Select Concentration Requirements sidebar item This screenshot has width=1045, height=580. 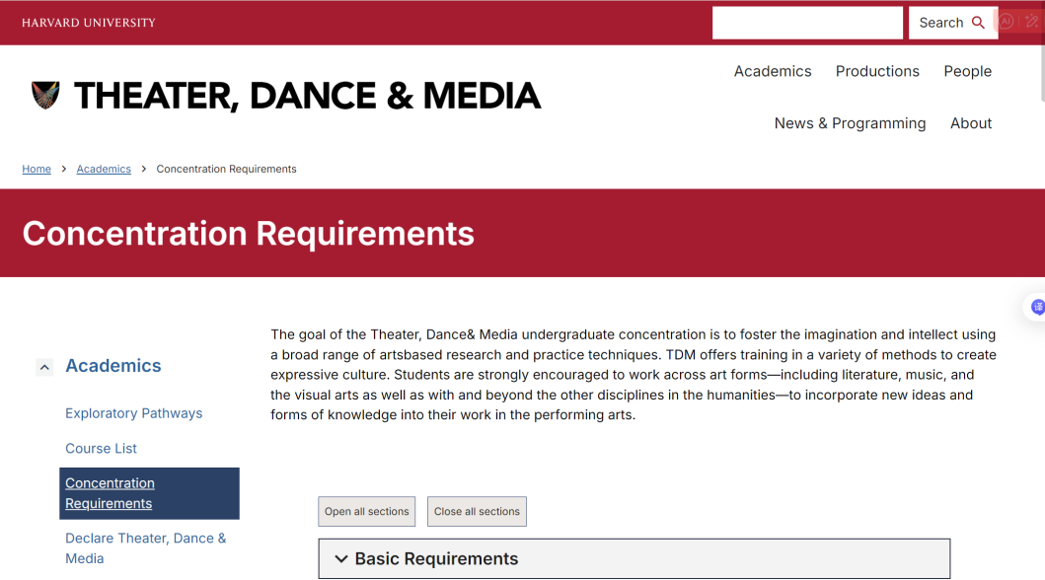click(149, 493)
